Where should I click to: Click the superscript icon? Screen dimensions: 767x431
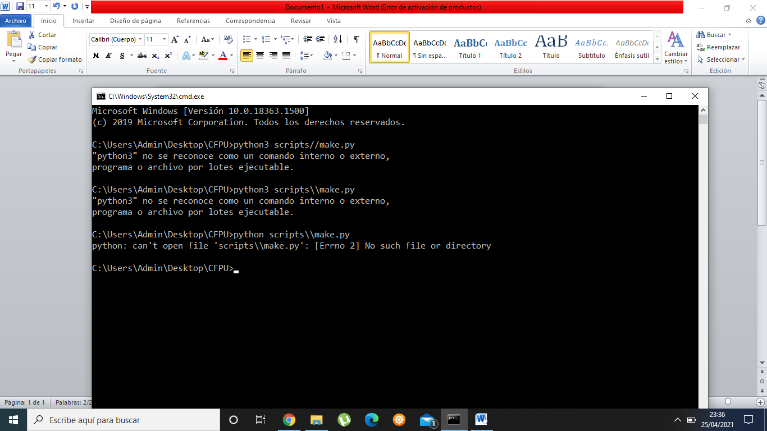[x=168, y=56]
